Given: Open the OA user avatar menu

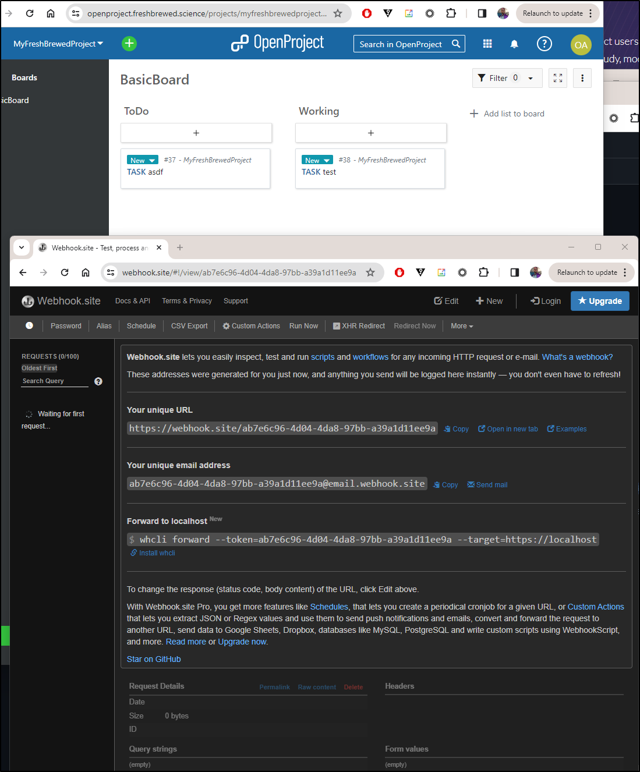Looking at the screenshot, I should [581, 45].
